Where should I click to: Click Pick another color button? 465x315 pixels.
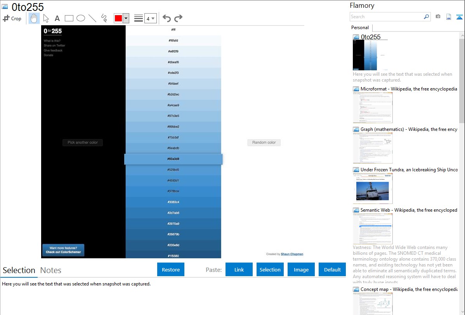[82, 143]
